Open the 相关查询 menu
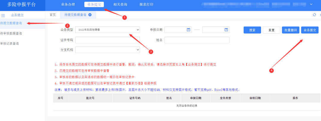The height and width of the screenshot is (121, 321). 120,4
